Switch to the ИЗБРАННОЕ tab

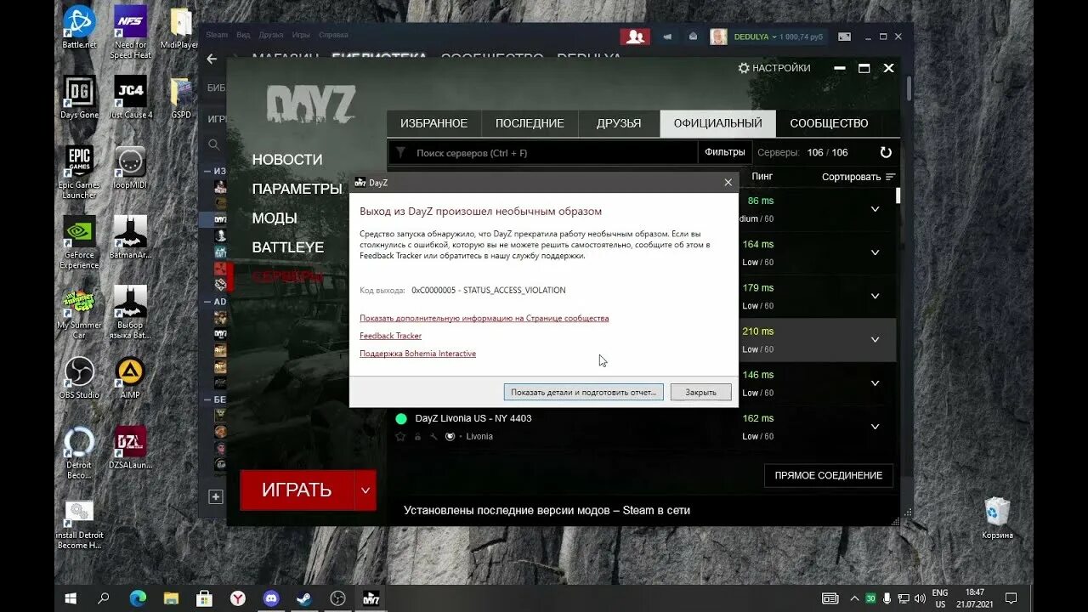[x=434, y=123]
